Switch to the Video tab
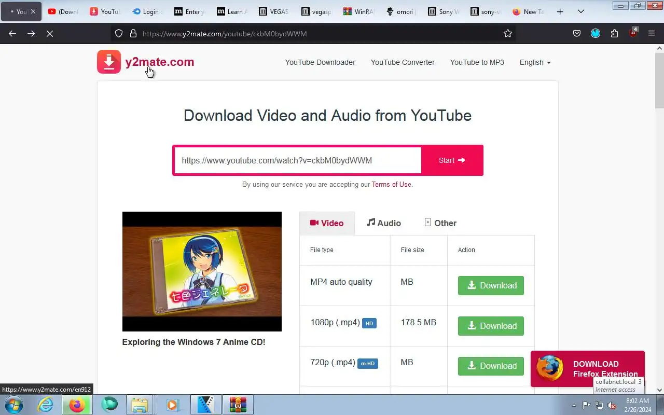Screen dimensions: 664x415 pos(327,223)
